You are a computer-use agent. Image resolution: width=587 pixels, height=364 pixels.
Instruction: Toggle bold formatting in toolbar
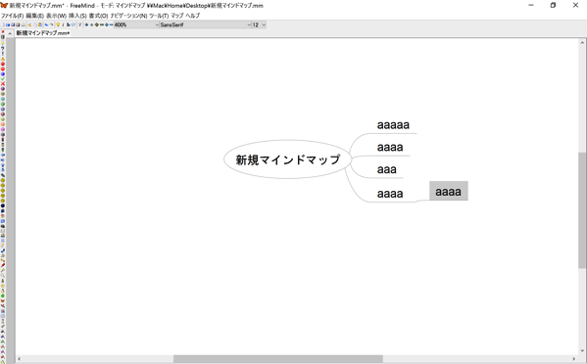[69, 24]
